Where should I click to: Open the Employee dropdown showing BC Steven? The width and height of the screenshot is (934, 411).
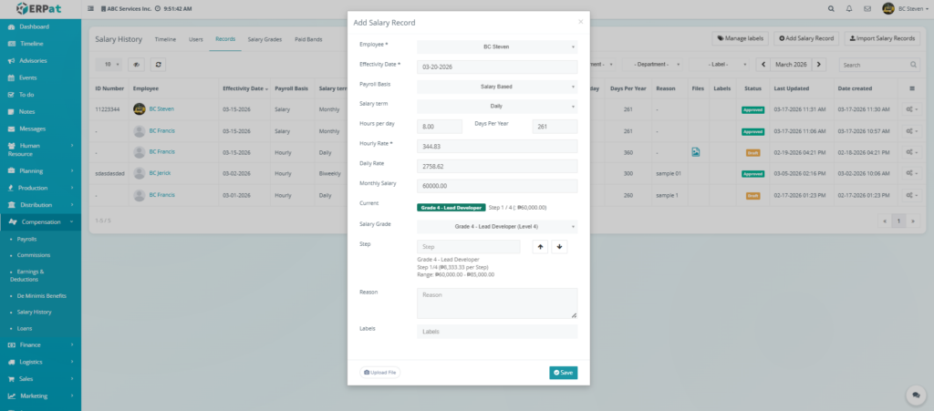[497, 46]
